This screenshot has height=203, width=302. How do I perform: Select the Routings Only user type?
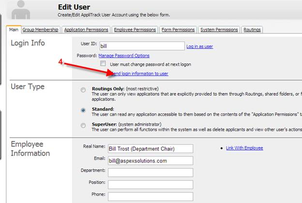click(84, 89)
